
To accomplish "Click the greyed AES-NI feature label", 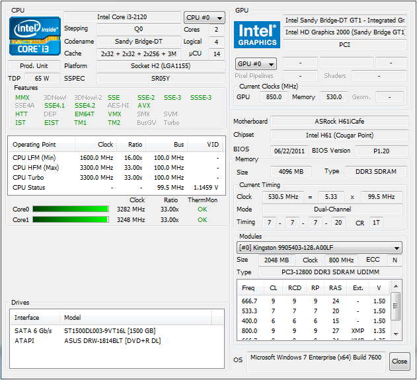I will point(118,106).
